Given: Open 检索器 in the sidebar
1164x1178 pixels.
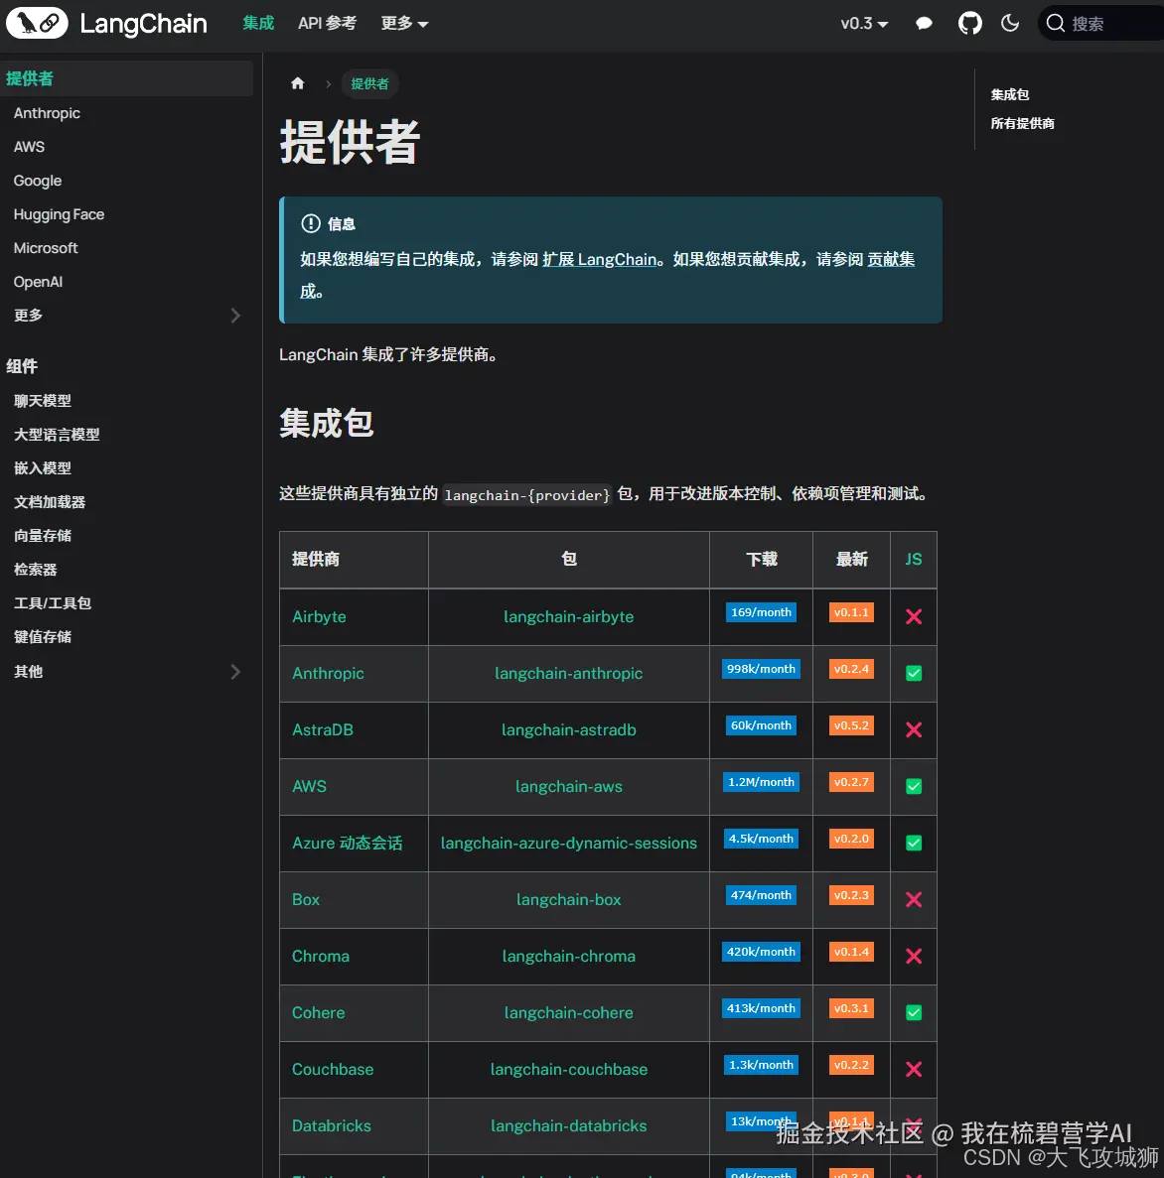Looking at the screenshot, I should [x=36, y=570].
